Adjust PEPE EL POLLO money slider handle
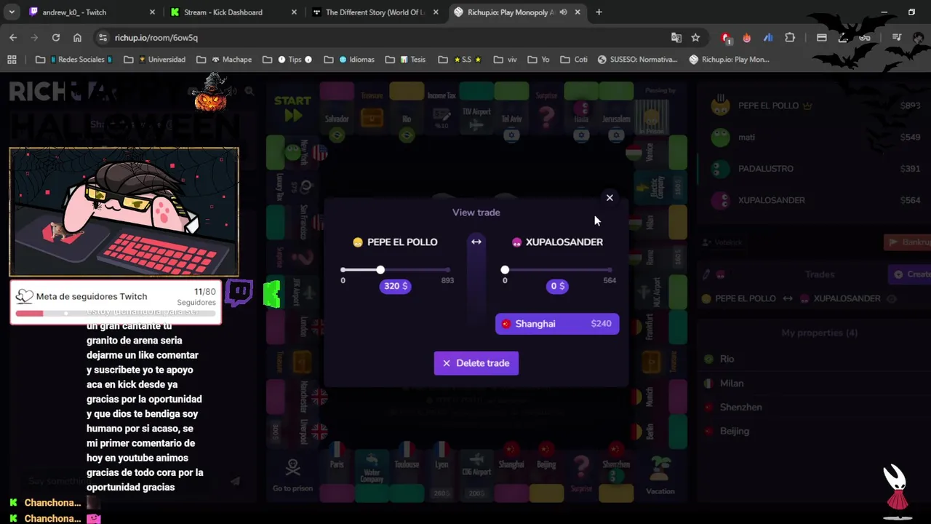 380,270
